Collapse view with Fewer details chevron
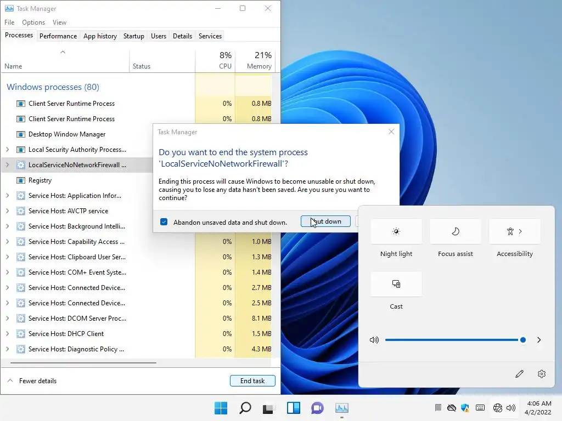This screenshot has width=562, height=421. click(10, 380)
